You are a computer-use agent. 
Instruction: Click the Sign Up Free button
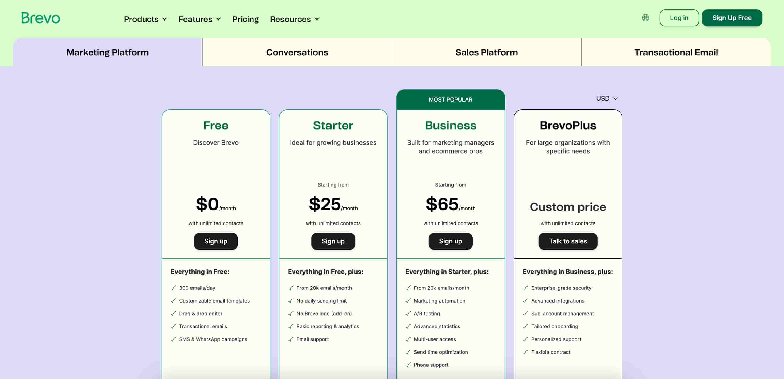(x=732, y=18)
